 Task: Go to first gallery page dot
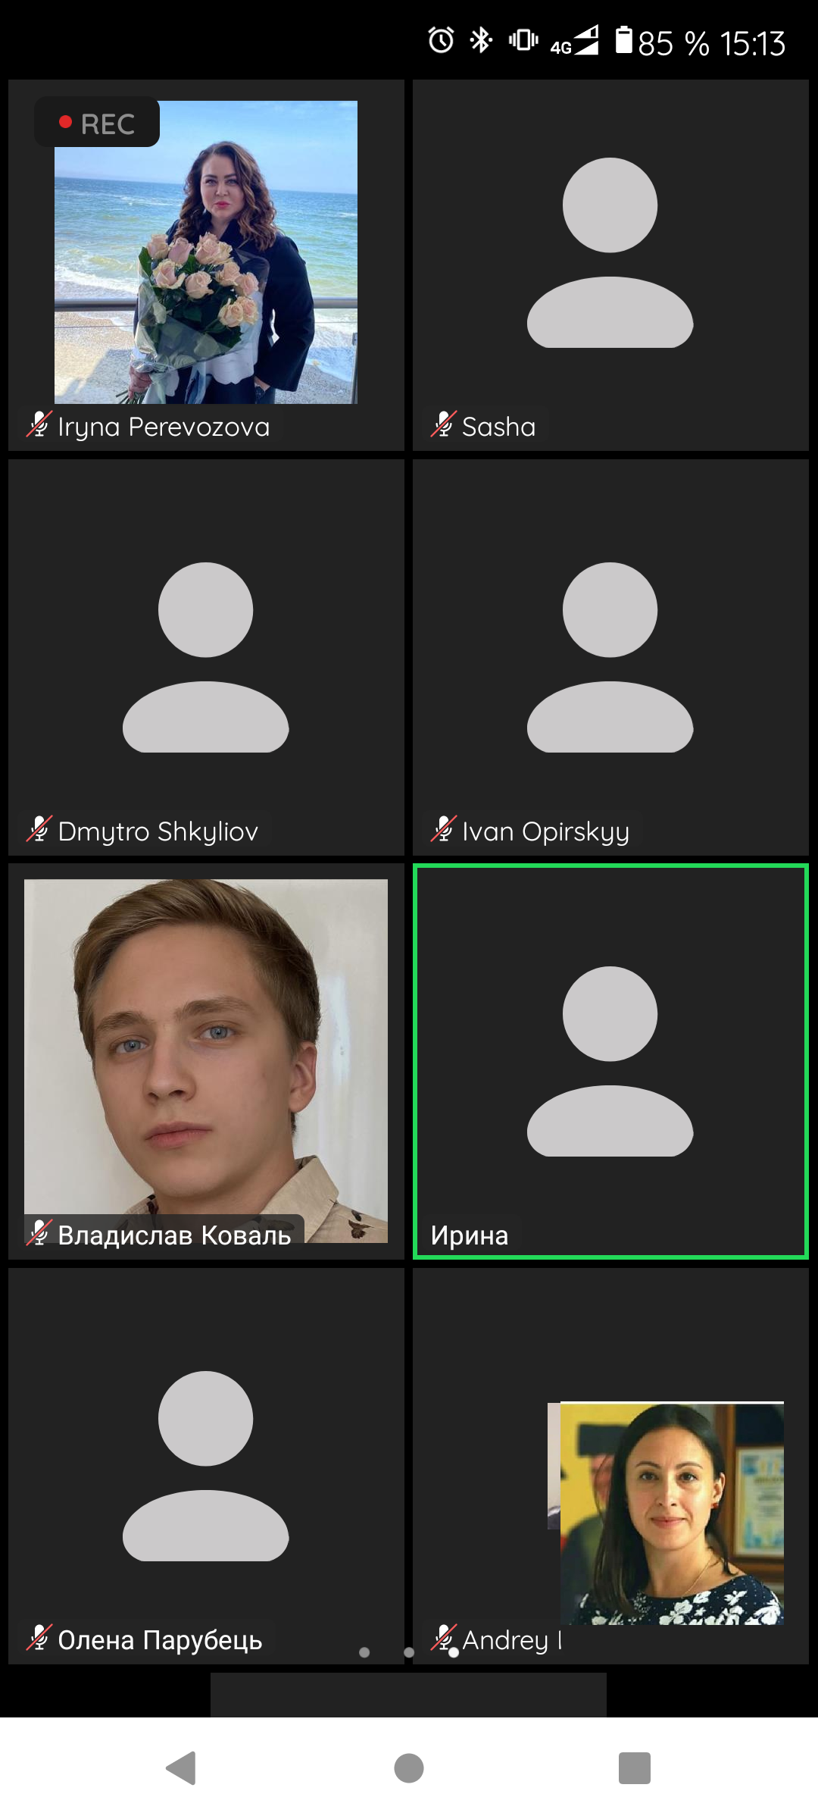364,1652
